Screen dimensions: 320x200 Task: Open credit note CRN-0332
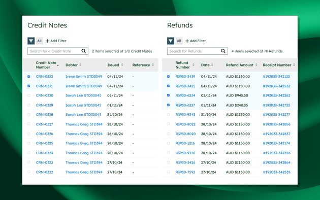tap(45, 77)
